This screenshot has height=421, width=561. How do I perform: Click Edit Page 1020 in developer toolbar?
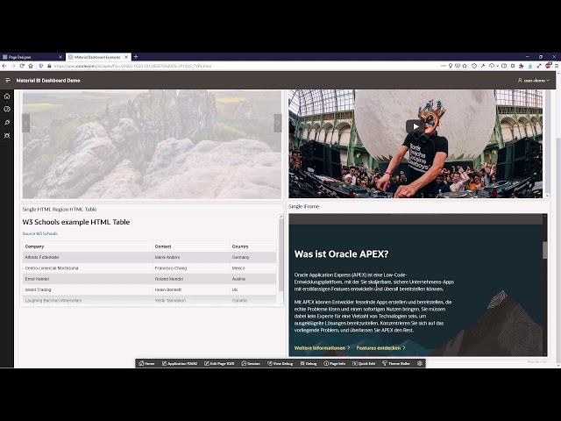click(x=219, y=363)
